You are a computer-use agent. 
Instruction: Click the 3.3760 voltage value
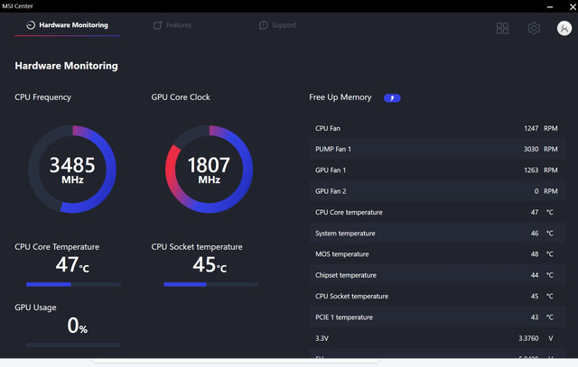coord(528,338)
